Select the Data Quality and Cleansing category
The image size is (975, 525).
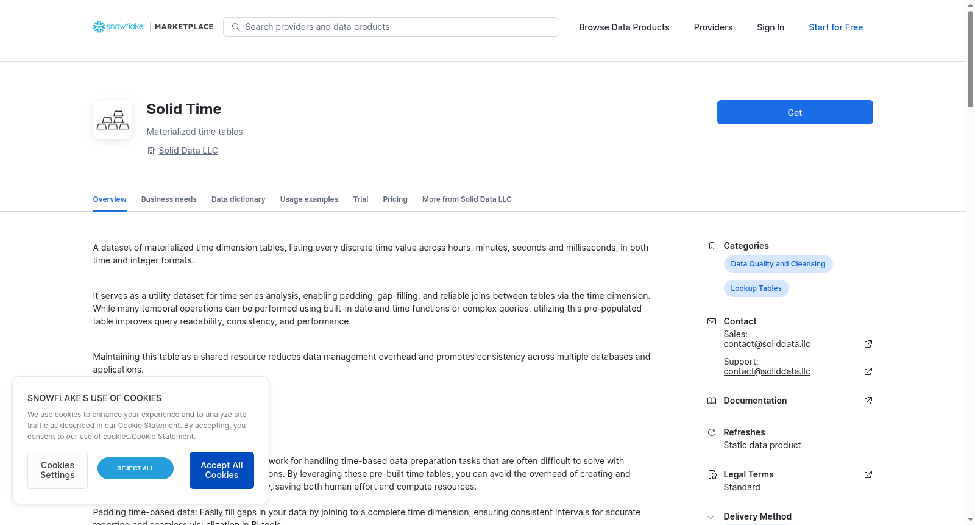click(x=778, y=264)
